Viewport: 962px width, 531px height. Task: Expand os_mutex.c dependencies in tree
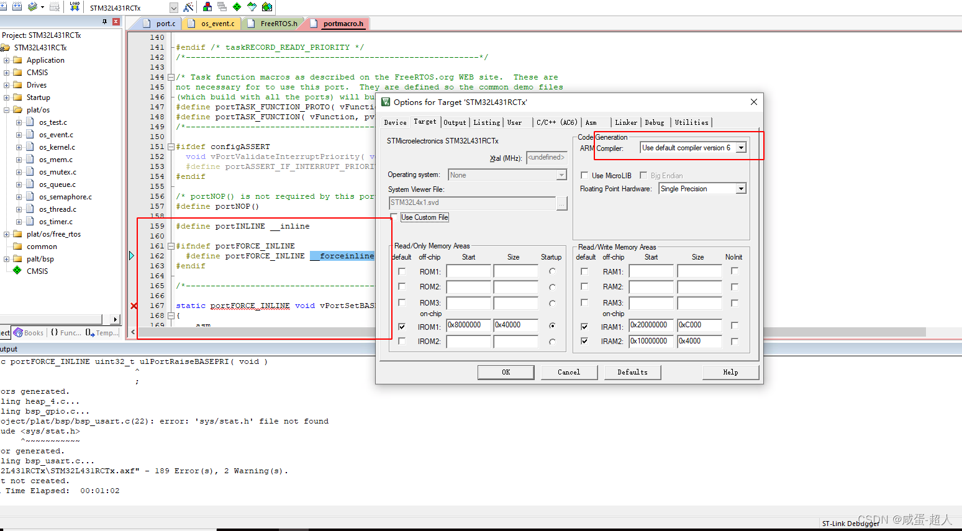(x=19, y=172)
